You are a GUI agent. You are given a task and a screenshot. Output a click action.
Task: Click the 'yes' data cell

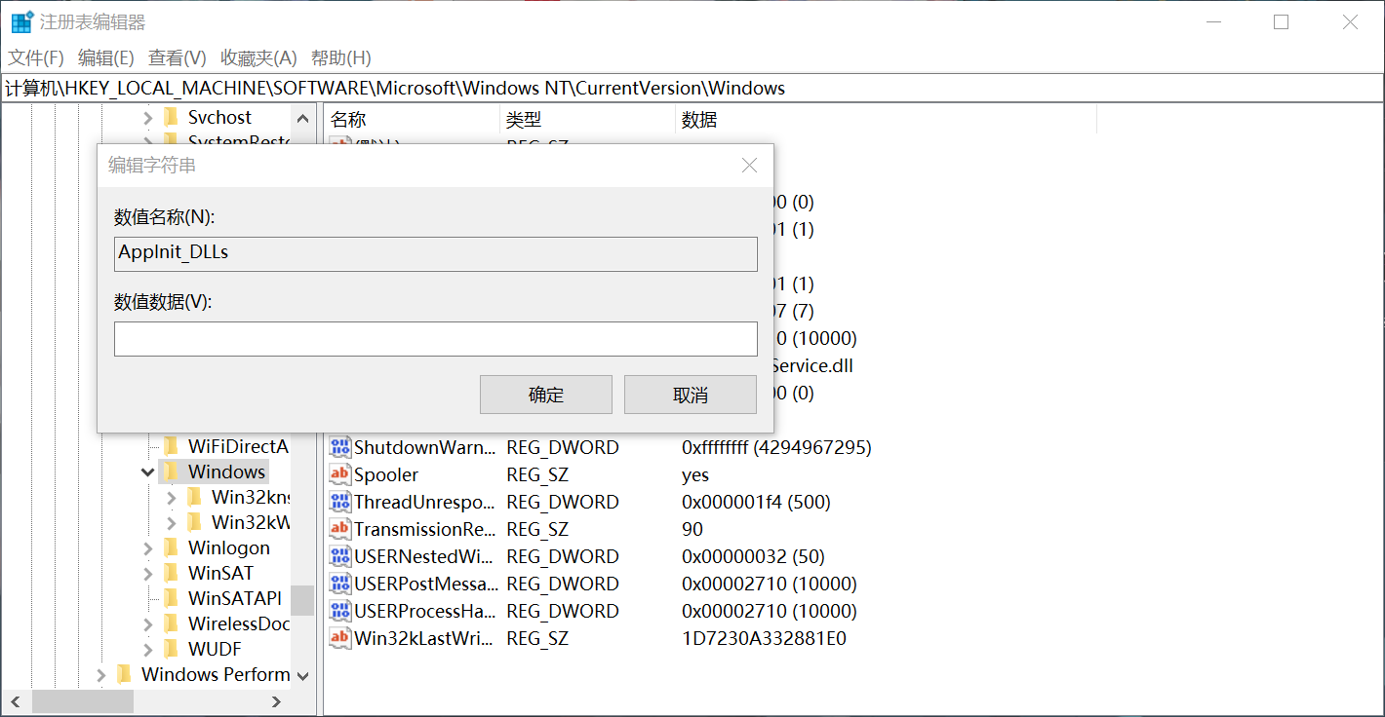pyautogui.click(x=695, y=474)
